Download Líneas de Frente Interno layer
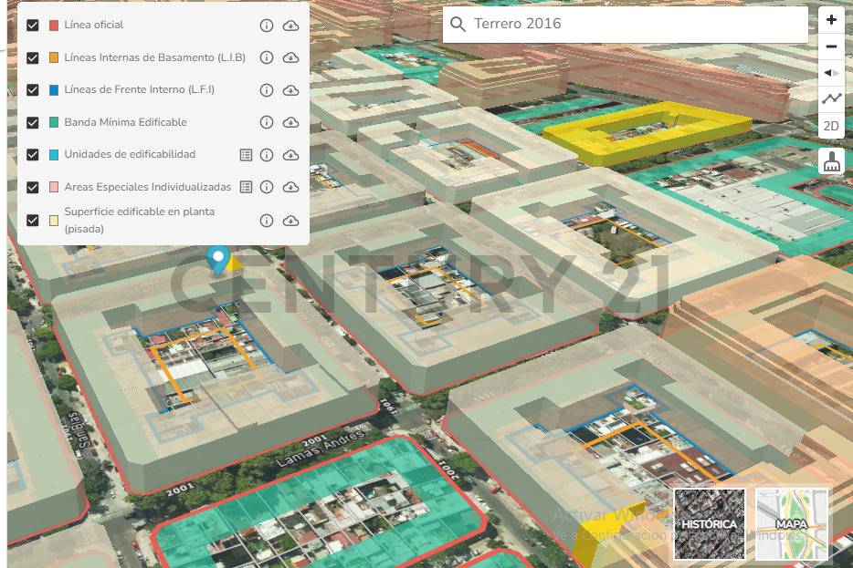853x568 pixels. pos(290,90)
